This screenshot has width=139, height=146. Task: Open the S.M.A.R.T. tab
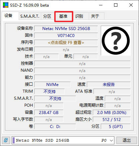[30, 16]
